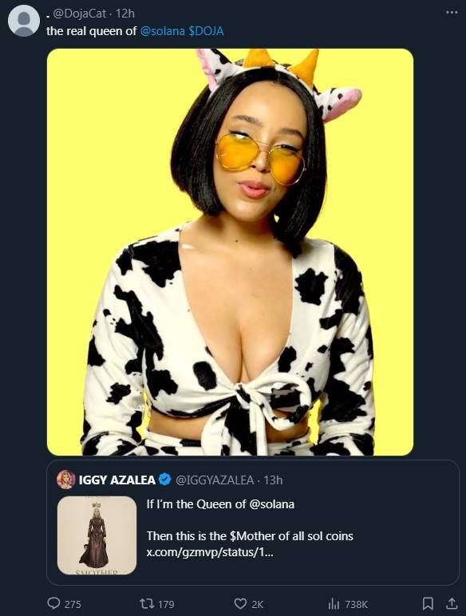
Task: Follow the x.com/gzmvp/status link
Action: [x=210, y=552]
